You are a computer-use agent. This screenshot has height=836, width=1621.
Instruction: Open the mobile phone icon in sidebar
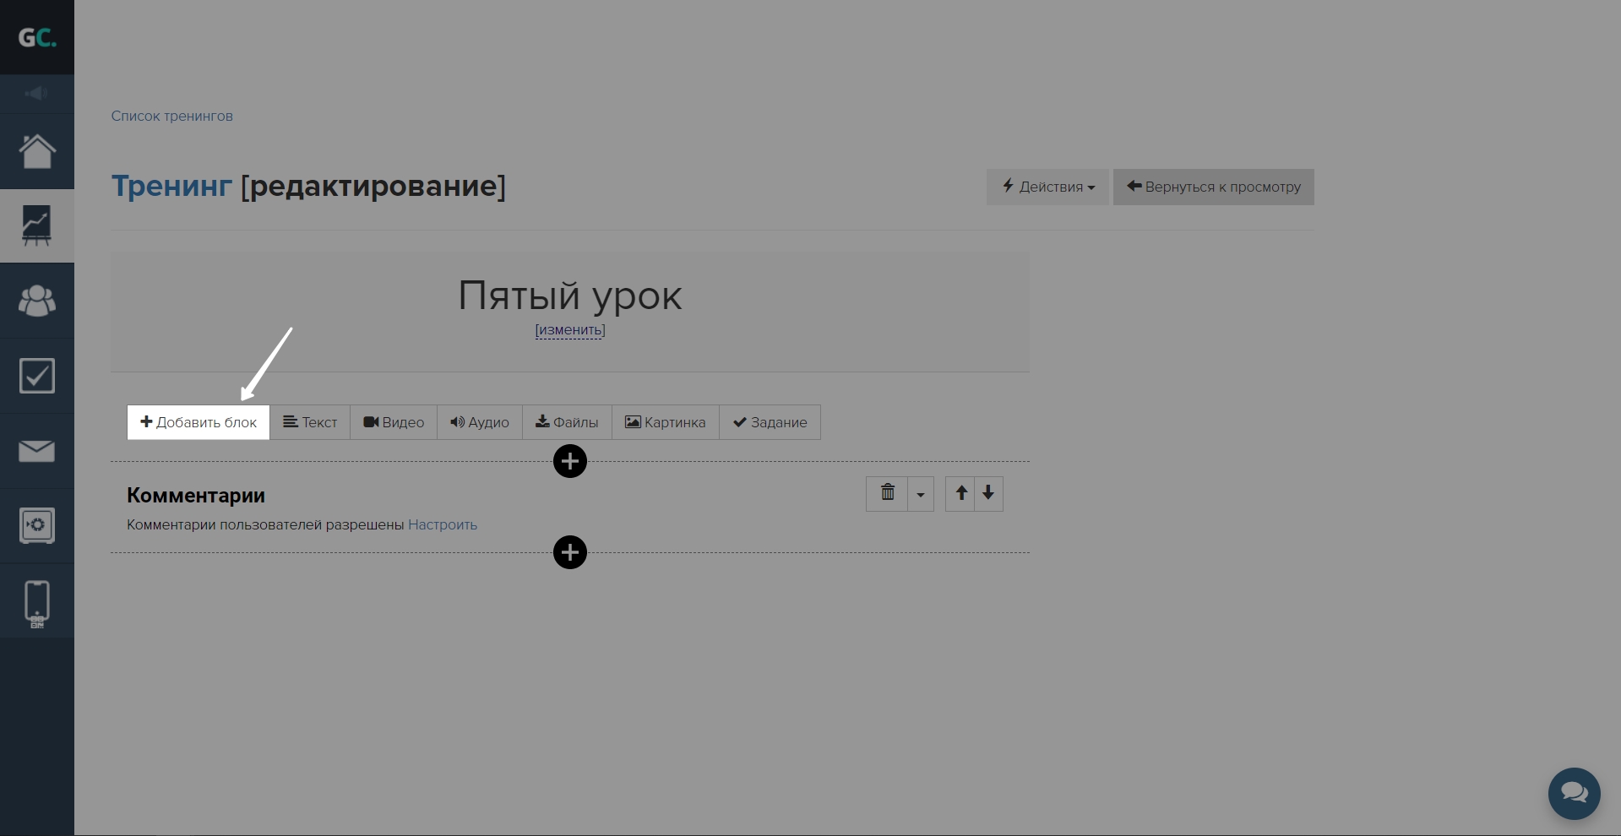pos(37,603)
